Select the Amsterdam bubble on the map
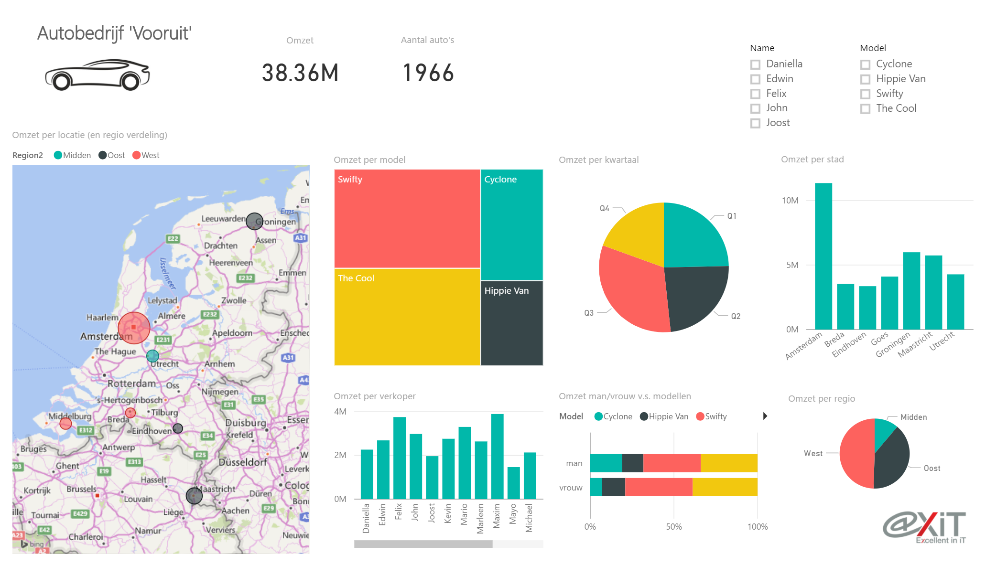This screenshot has width=986, height=565. coord(134,328)
